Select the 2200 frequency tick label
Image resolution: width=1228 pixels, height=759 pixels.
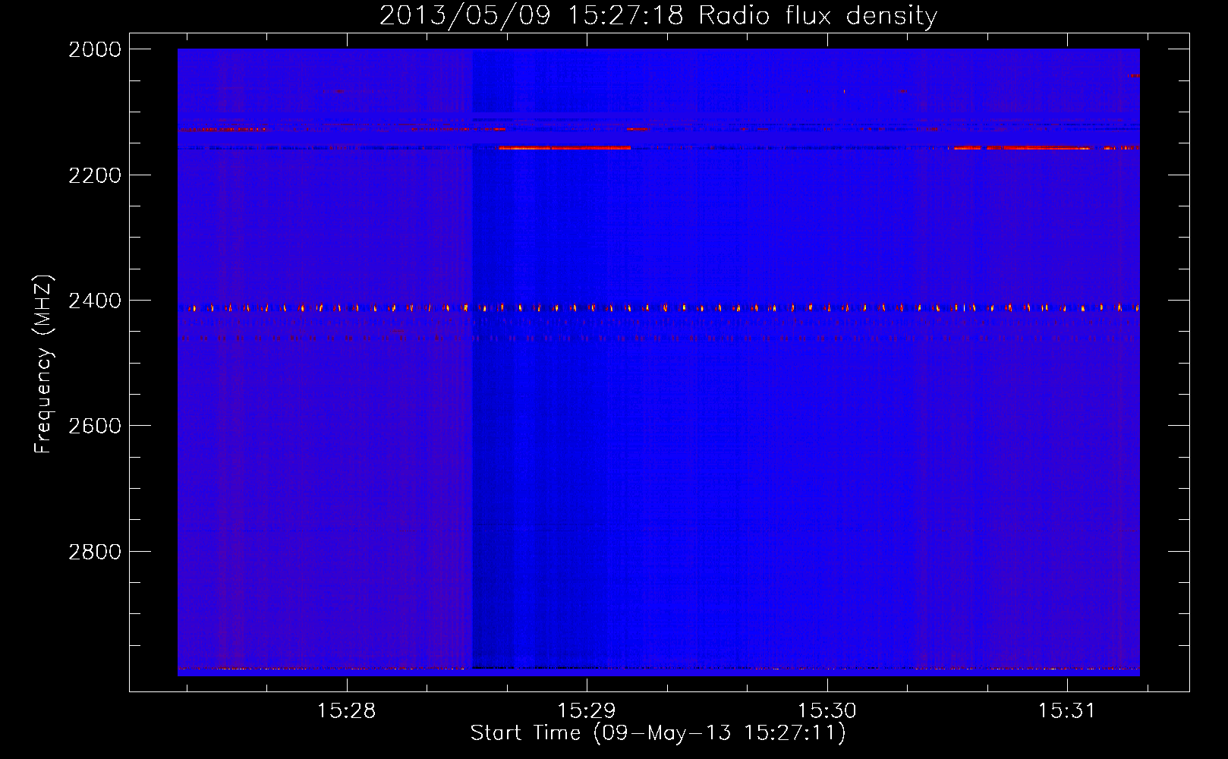coord(95,175)
